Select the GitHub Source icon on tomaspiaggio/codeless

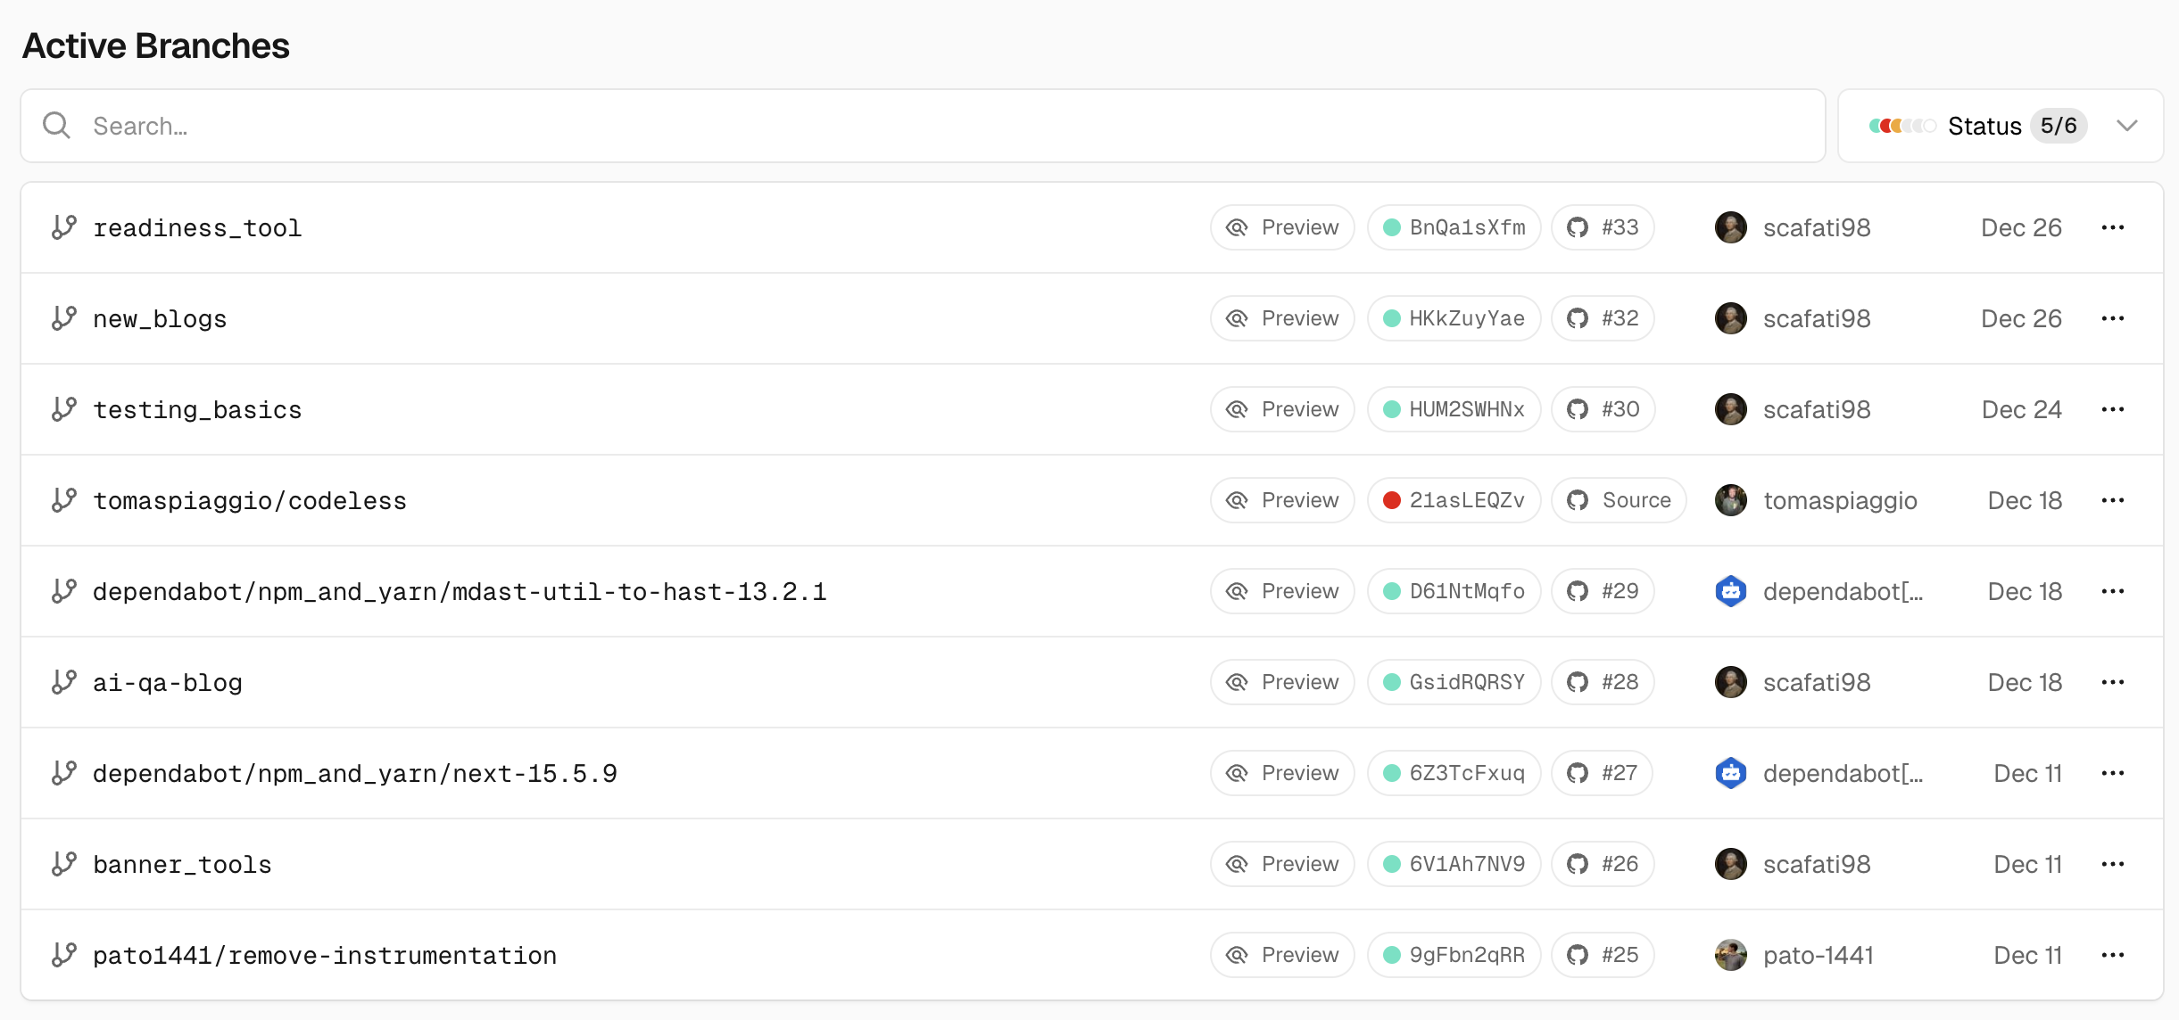click(1578, 500)
